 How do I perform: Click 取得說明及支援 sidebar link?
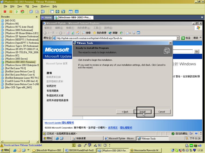55,95
